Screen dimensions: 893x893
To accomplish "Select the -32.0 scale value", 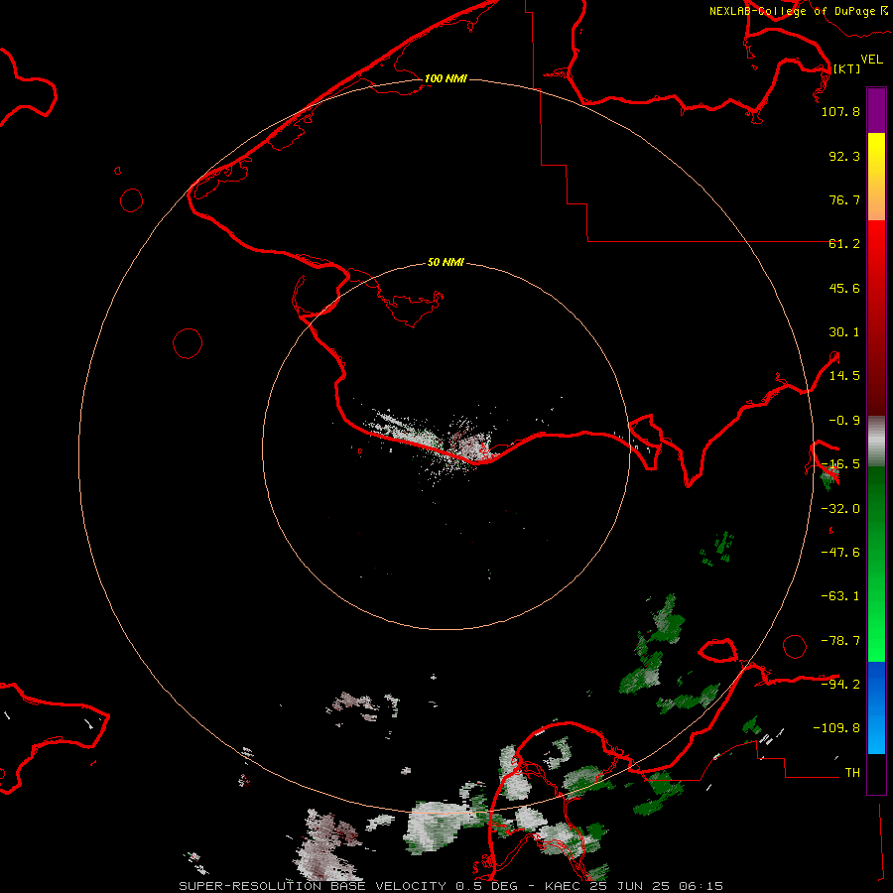I will 840,509.
